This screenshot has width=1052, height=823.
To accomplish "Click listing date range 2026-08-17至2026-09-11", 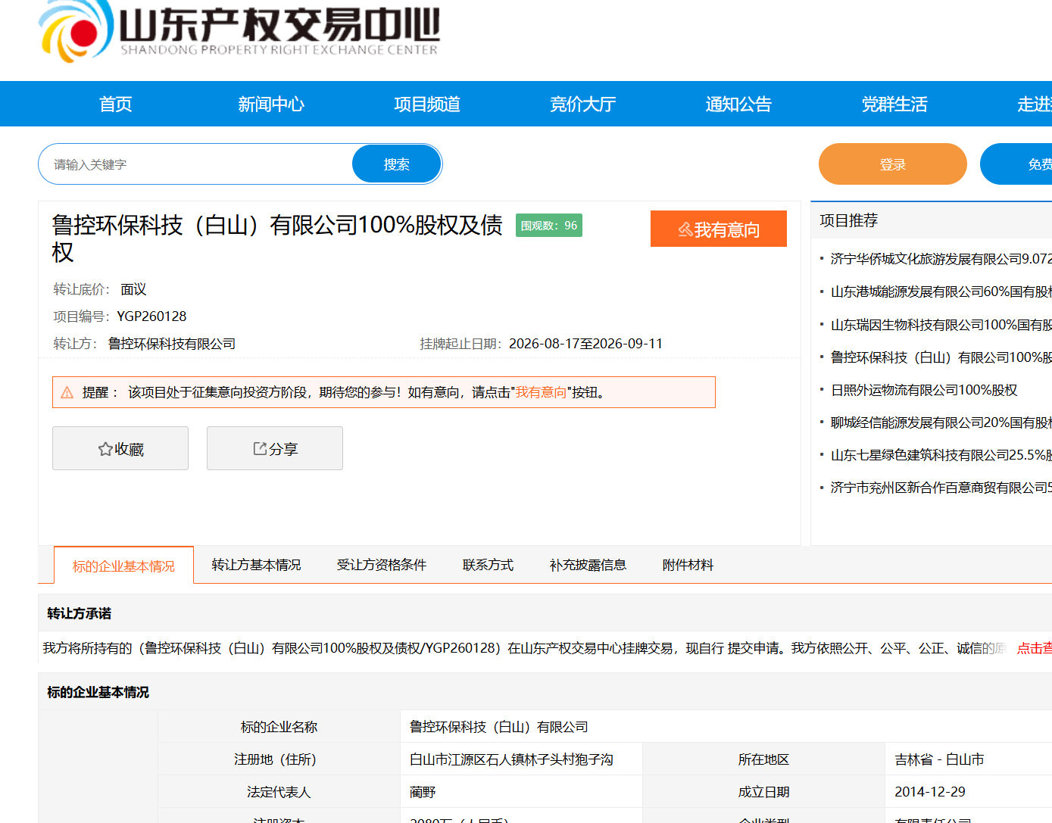I will (x=585, y=344).
